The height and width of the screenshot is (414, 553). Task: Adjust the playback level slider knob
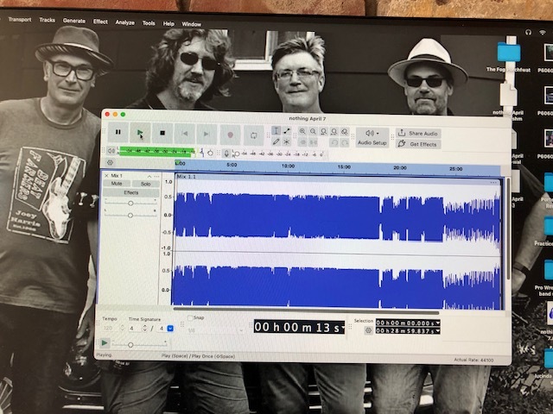(210, 153)
